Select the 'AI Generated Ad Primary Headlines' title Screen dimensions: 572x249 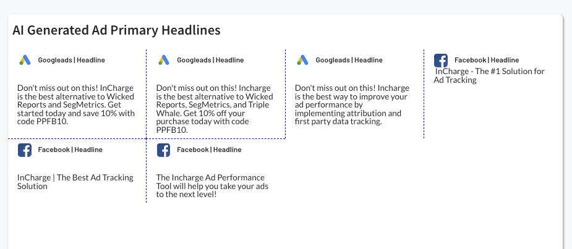[x=116, y=30]
